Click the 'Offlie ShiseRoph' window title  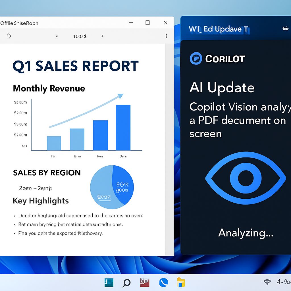point(19,23)
